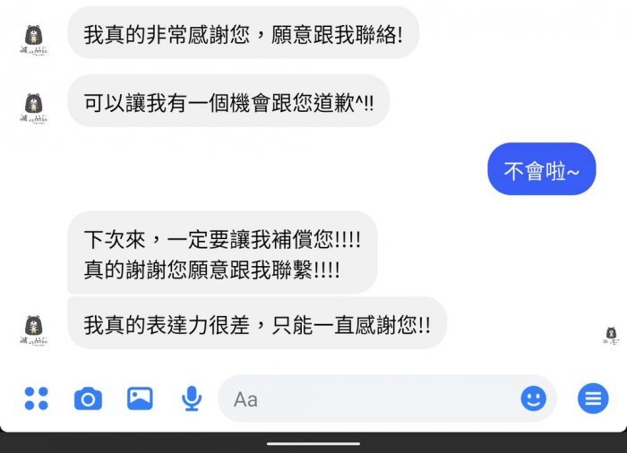Select message '我真的表達力很差，只能一直感謝您!!'
This screenshot has height=453, width=627.
(x=257, y=323)
